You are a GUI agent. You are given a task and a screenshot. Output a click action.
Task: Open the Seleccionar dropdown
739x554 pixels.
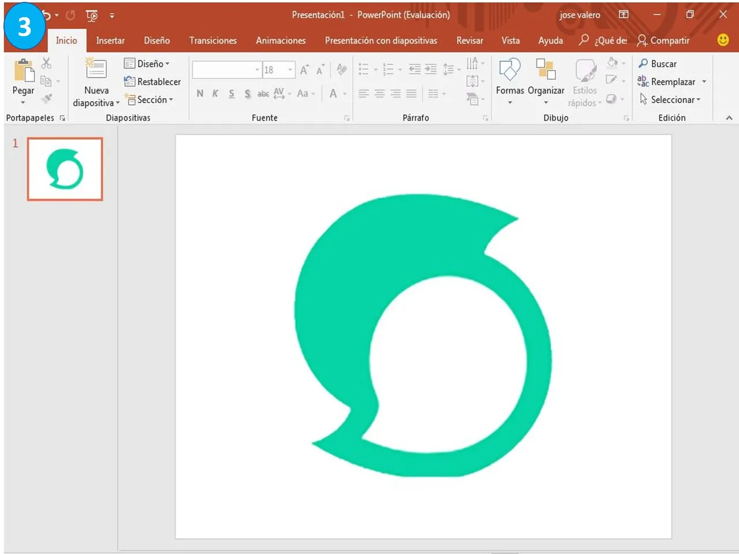pyautogui.click(x=670, y=99)
